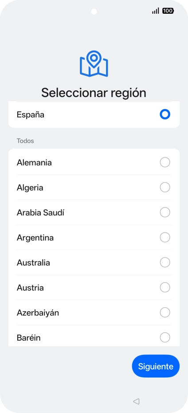Choose the Australia radio button
188x413 pixels.
tap(165, 262)
